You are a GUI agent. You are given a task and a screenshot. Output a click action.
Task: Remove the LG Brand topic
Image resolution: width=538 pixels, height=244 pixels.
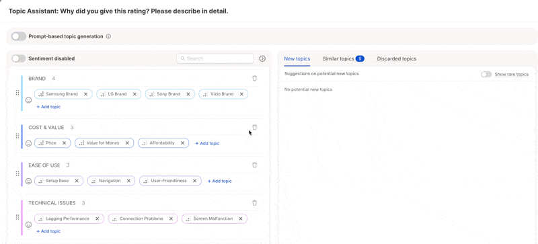pos(134,94)
